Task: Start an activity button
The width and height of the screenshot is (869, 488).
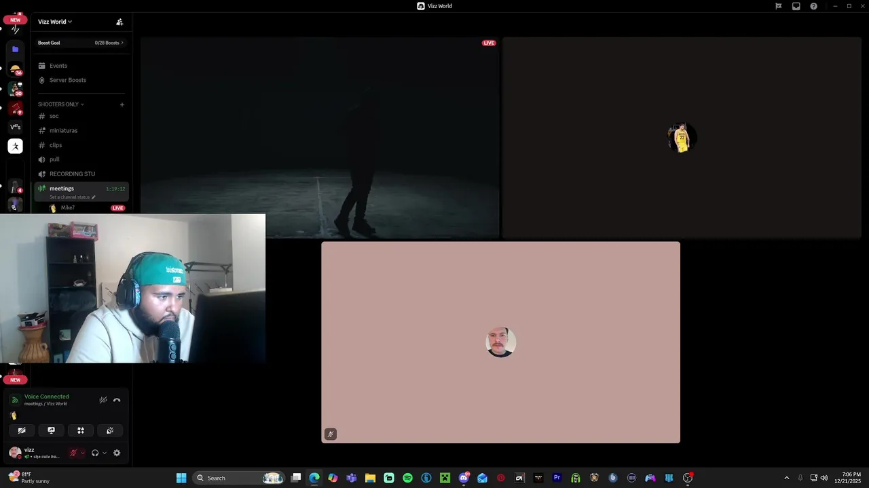Action: pos(81,430)
